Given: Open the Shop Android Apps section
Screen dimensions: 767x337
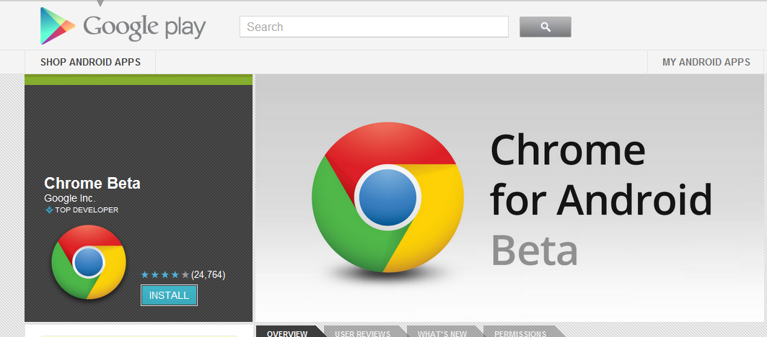Looking at the screenshot, I should click(90, 62).
